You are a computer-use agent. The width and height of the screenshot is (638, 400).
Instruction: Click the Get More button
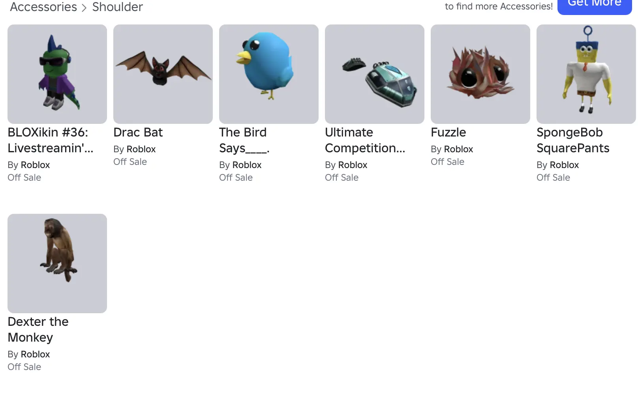point(595,5)
